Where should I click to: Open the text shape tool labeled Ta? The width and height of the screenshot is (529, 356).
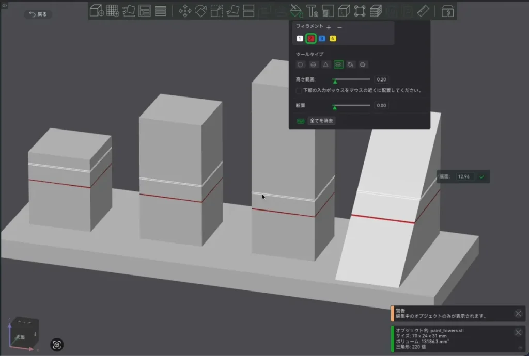312,11
